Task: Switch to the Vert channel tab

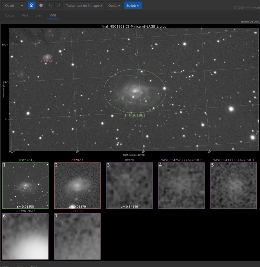Action: tap(25, 15)
